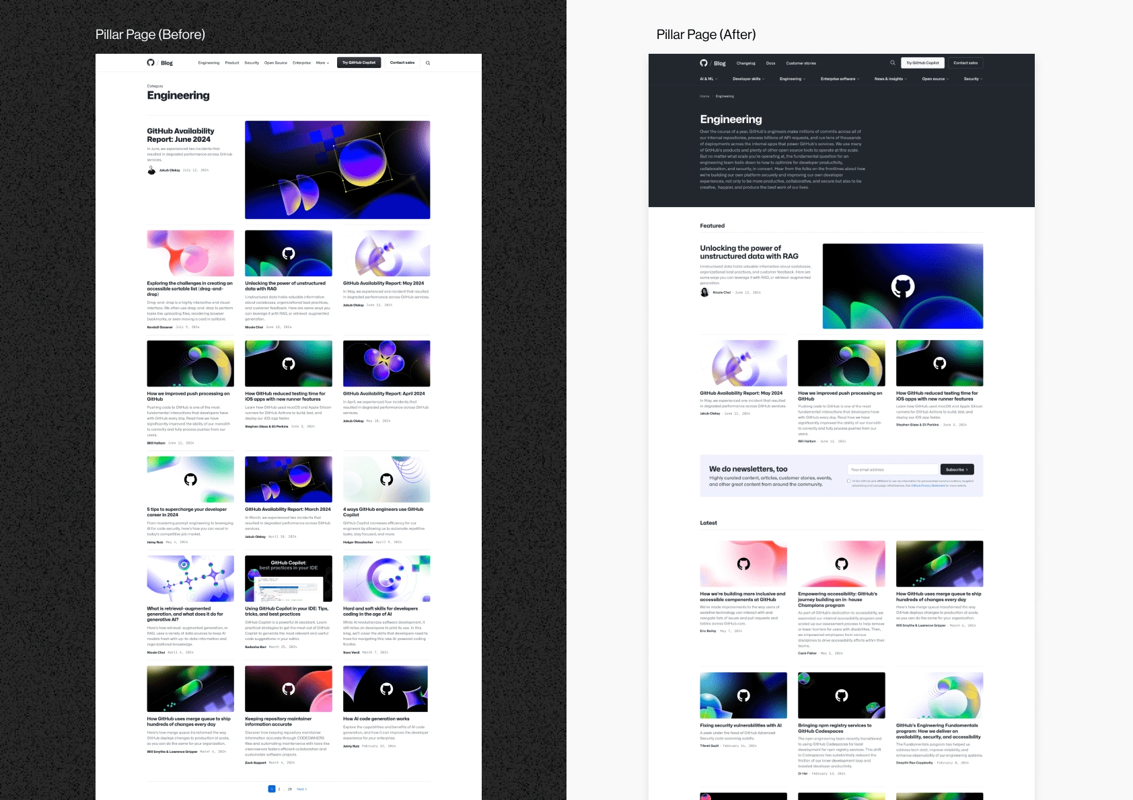Open Fixing security vulnerabilities with AI
This screenshot has width=1133, height=800.
pos(741,725)
